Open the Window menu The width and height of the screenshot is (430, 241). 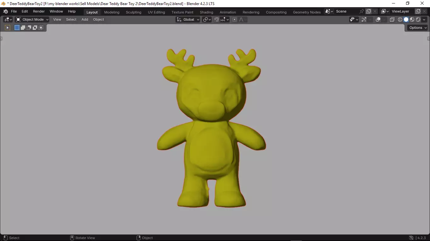pyautogui.click(x=56, y=11)
